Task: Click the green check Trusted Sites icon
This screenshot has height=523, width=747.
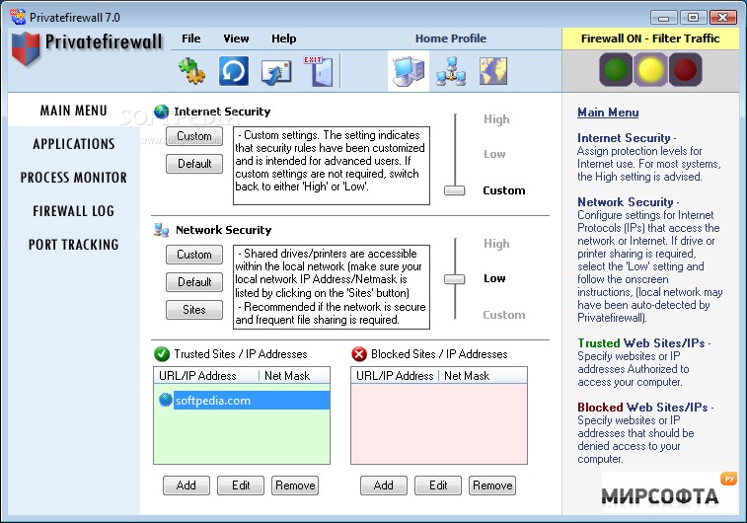Action: (162, 354)
